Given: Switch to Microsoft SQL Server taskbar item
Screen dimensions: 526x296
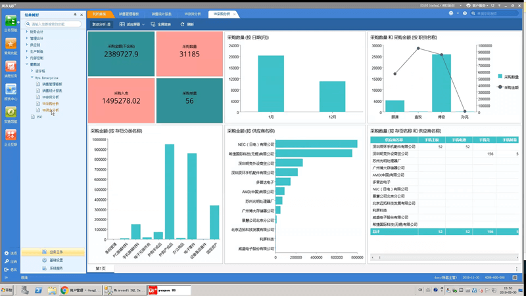Looking at the screenshot, I should 125,290.
